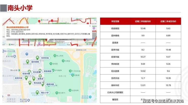Screen dimensions: 188x105
Task: Click 悠然天地 in the table
Action: [115, 78]
